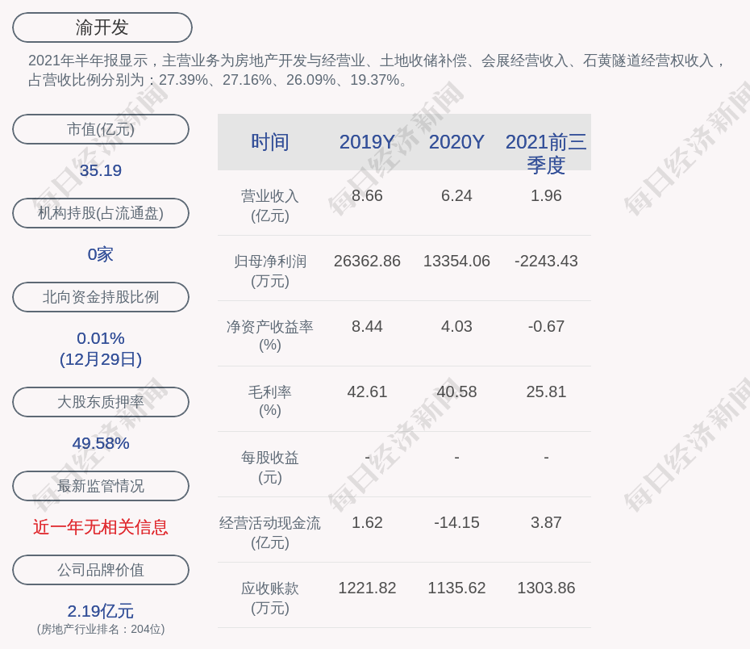Select net profit value 26362.86
750x649 pixels.
[x=367, y=261]
